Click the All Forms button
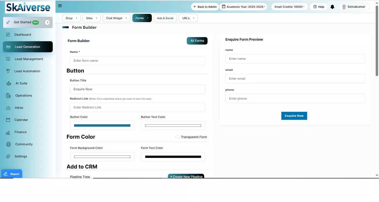The height and width of the screenshot is (202, 379). click(197, 41)
